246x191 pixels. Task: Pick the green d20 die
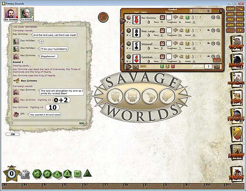coord(37,174)
